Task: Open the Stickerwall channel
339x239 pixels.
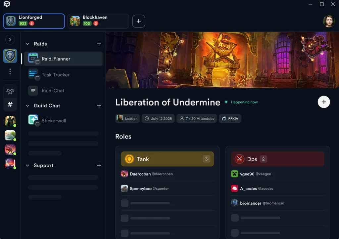Action: pos(63,120)
